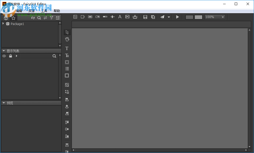Refresh the package resource list

pos(33,18)
